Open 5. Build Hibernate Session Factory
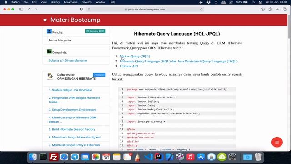The image size is (291, 164). click(x=72, y=129)
